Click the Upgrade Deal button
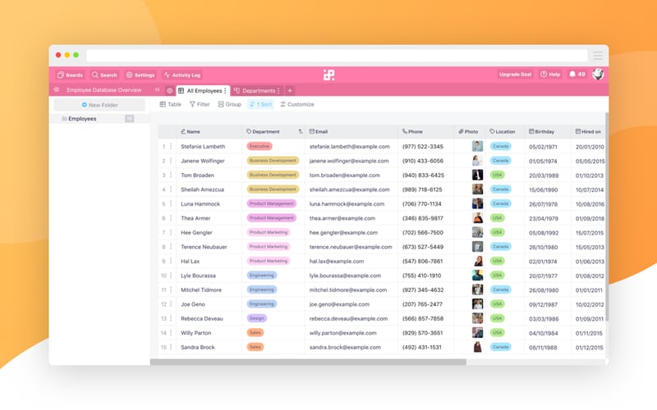 click(515, 75)
